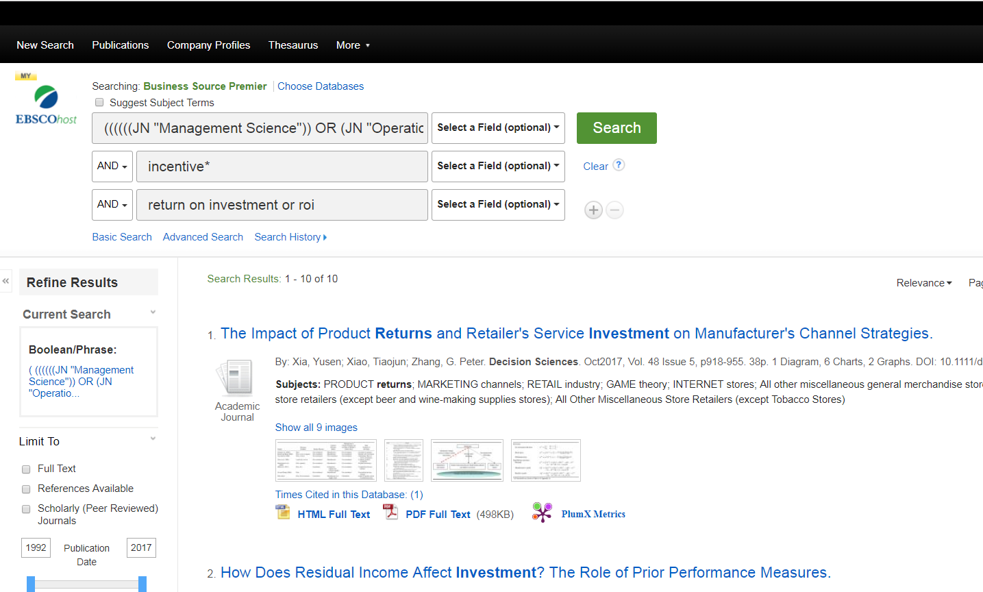This screenshot has height=592, width=983.
Task: Click the journal names search field
Action: (260, 128)
